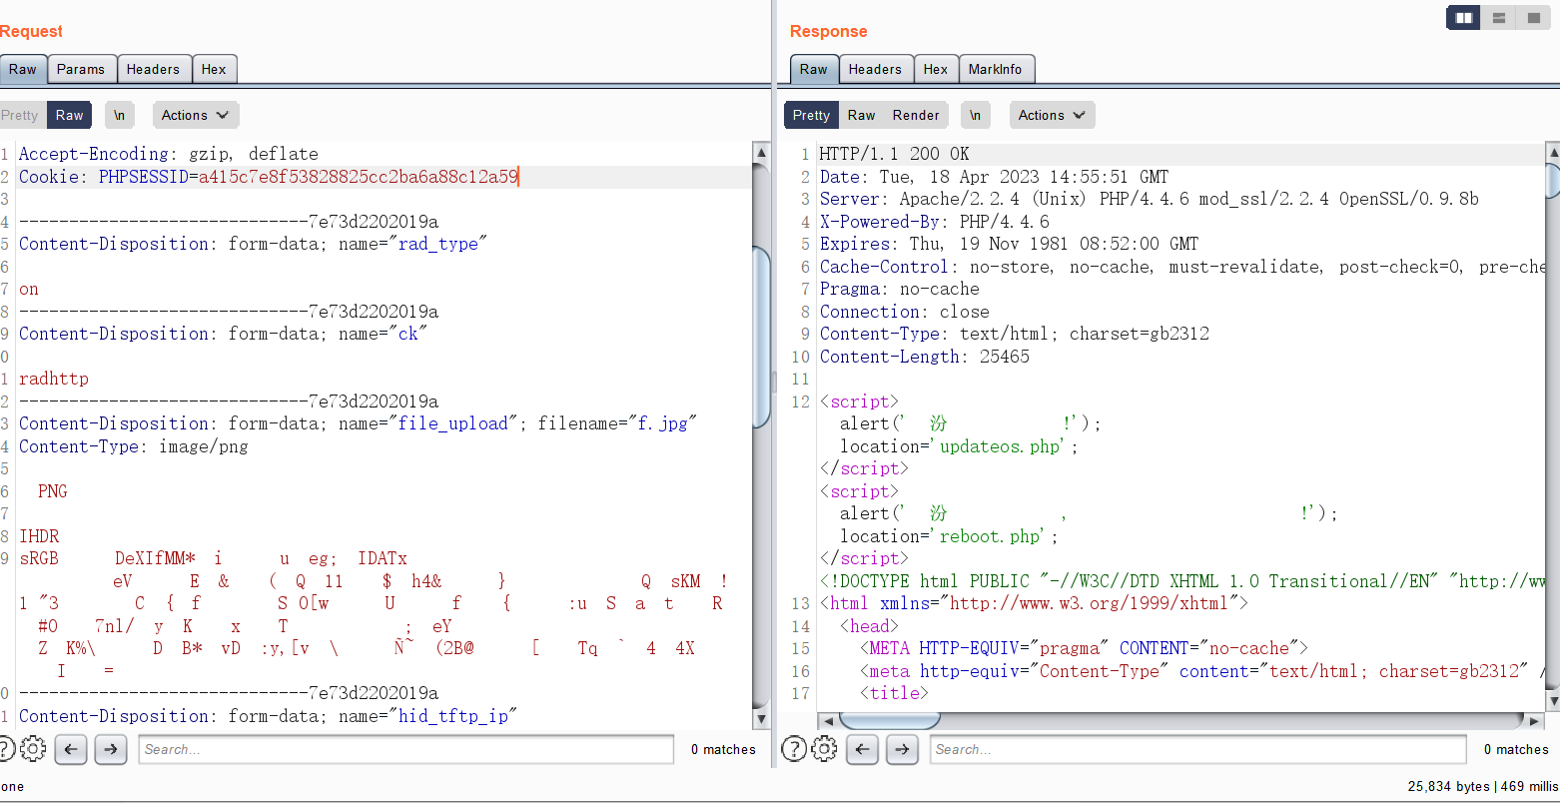Viewport: 1560px width, 803px height.
Task: Open Response MarkInfo tab
Action: pyautogui.click(x=996, y=69)
